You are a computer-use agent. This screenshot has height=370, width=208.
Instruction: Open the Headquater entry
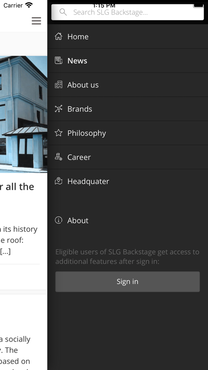pyautogui.click(x=128, y=181)
